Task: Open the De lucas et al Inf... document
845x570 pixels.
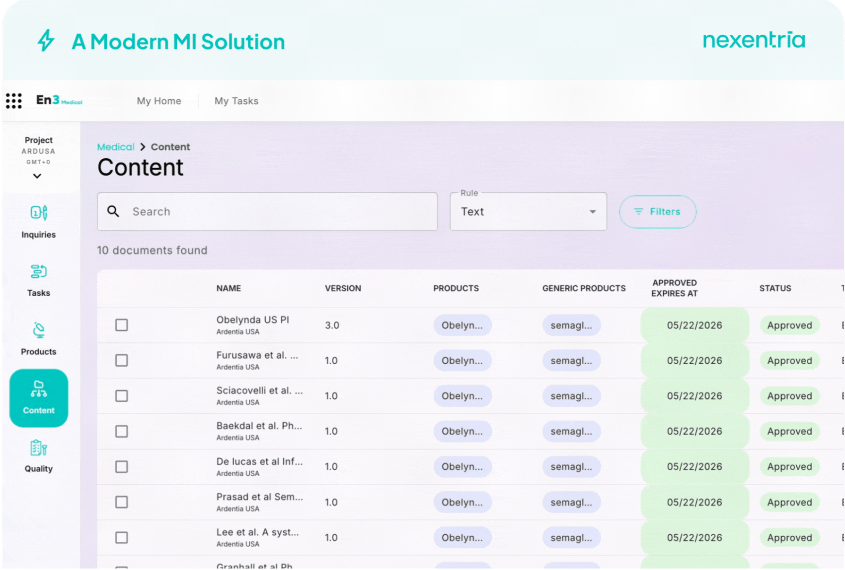Action: click(259, 461)
